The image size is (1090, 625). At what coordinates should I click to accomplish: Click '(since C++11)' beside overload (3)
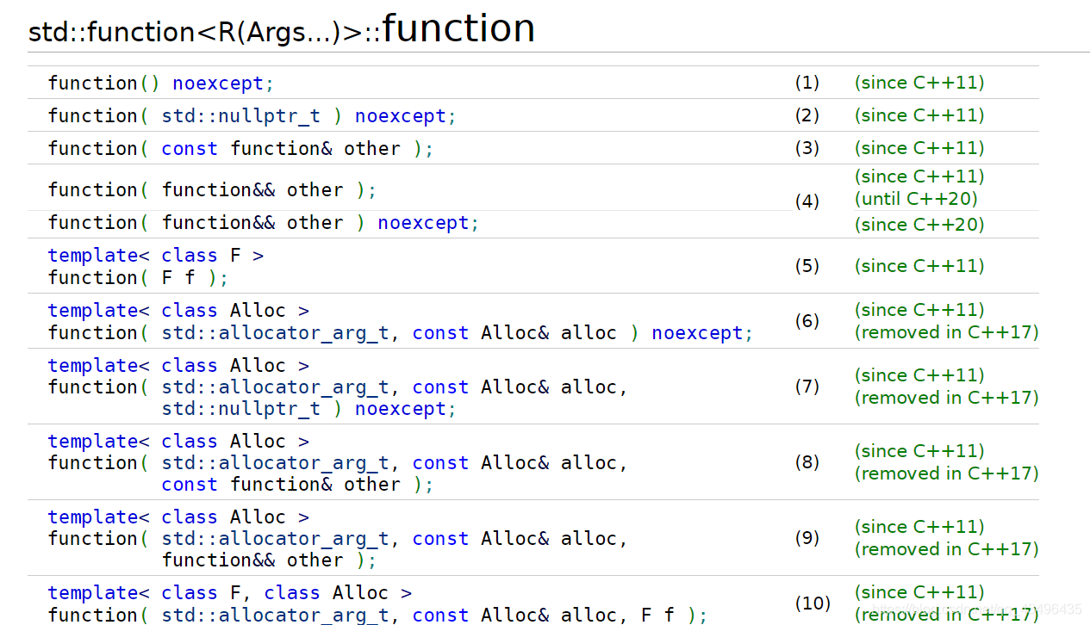919,148
